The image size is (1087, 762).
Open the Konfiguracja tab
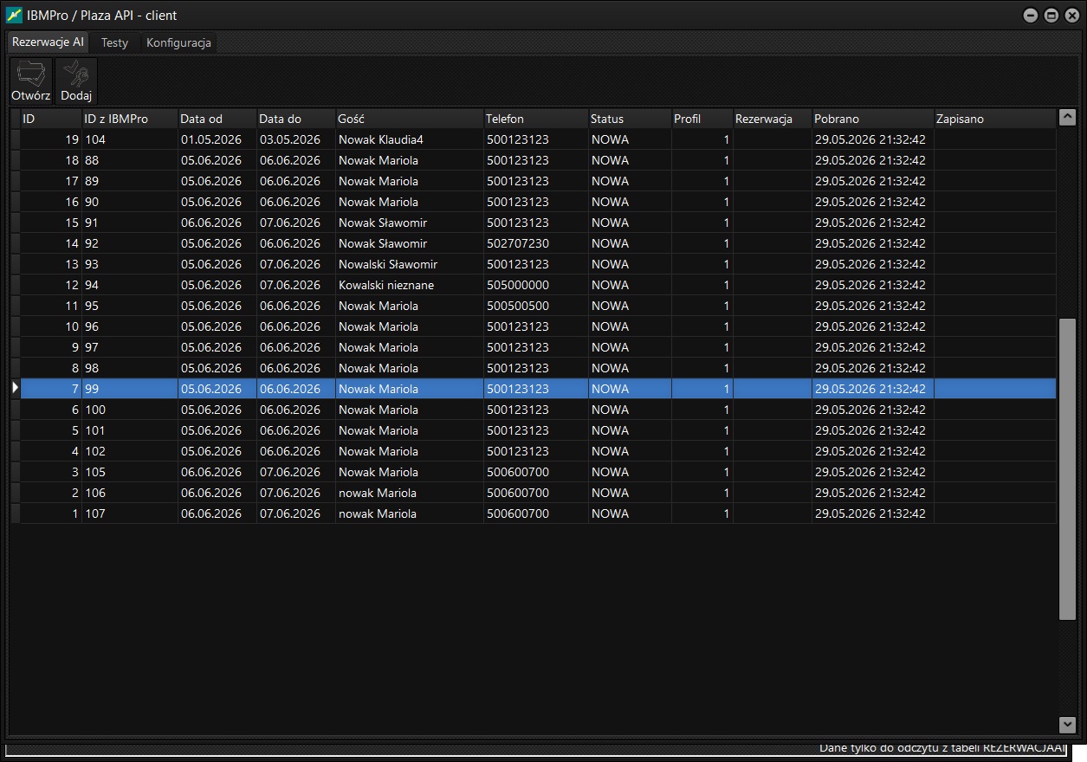pyautogui.click(x=178, y=42)
